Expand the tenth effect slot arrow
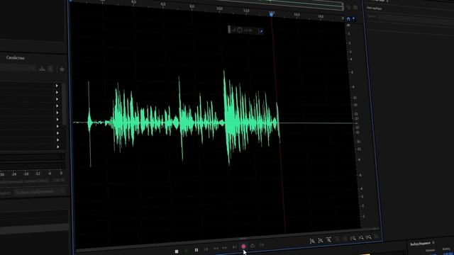The width and height of the screenshot is (454, 255). 58,147
